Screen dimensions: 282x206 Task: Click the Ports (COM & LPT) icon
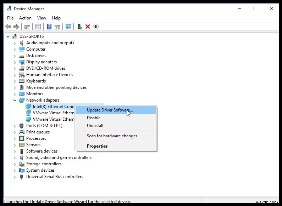tap(21, 126)
